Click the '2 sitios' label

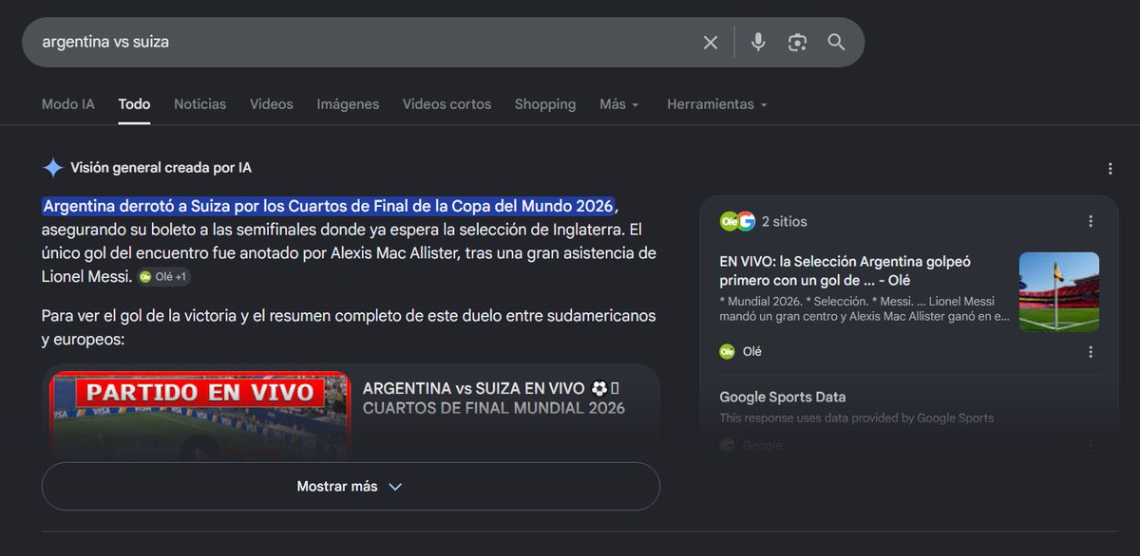tap(785, 221)
